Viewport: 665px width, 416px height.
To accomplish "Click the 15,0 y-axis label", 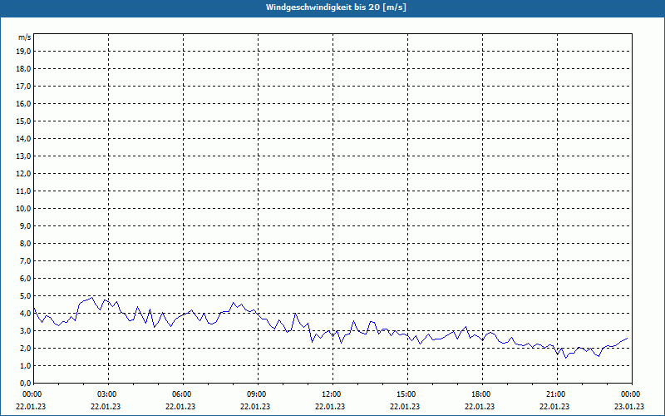I will [x=23, y=121].
